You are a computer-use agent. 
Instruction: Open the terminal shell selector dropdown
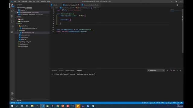156,70
